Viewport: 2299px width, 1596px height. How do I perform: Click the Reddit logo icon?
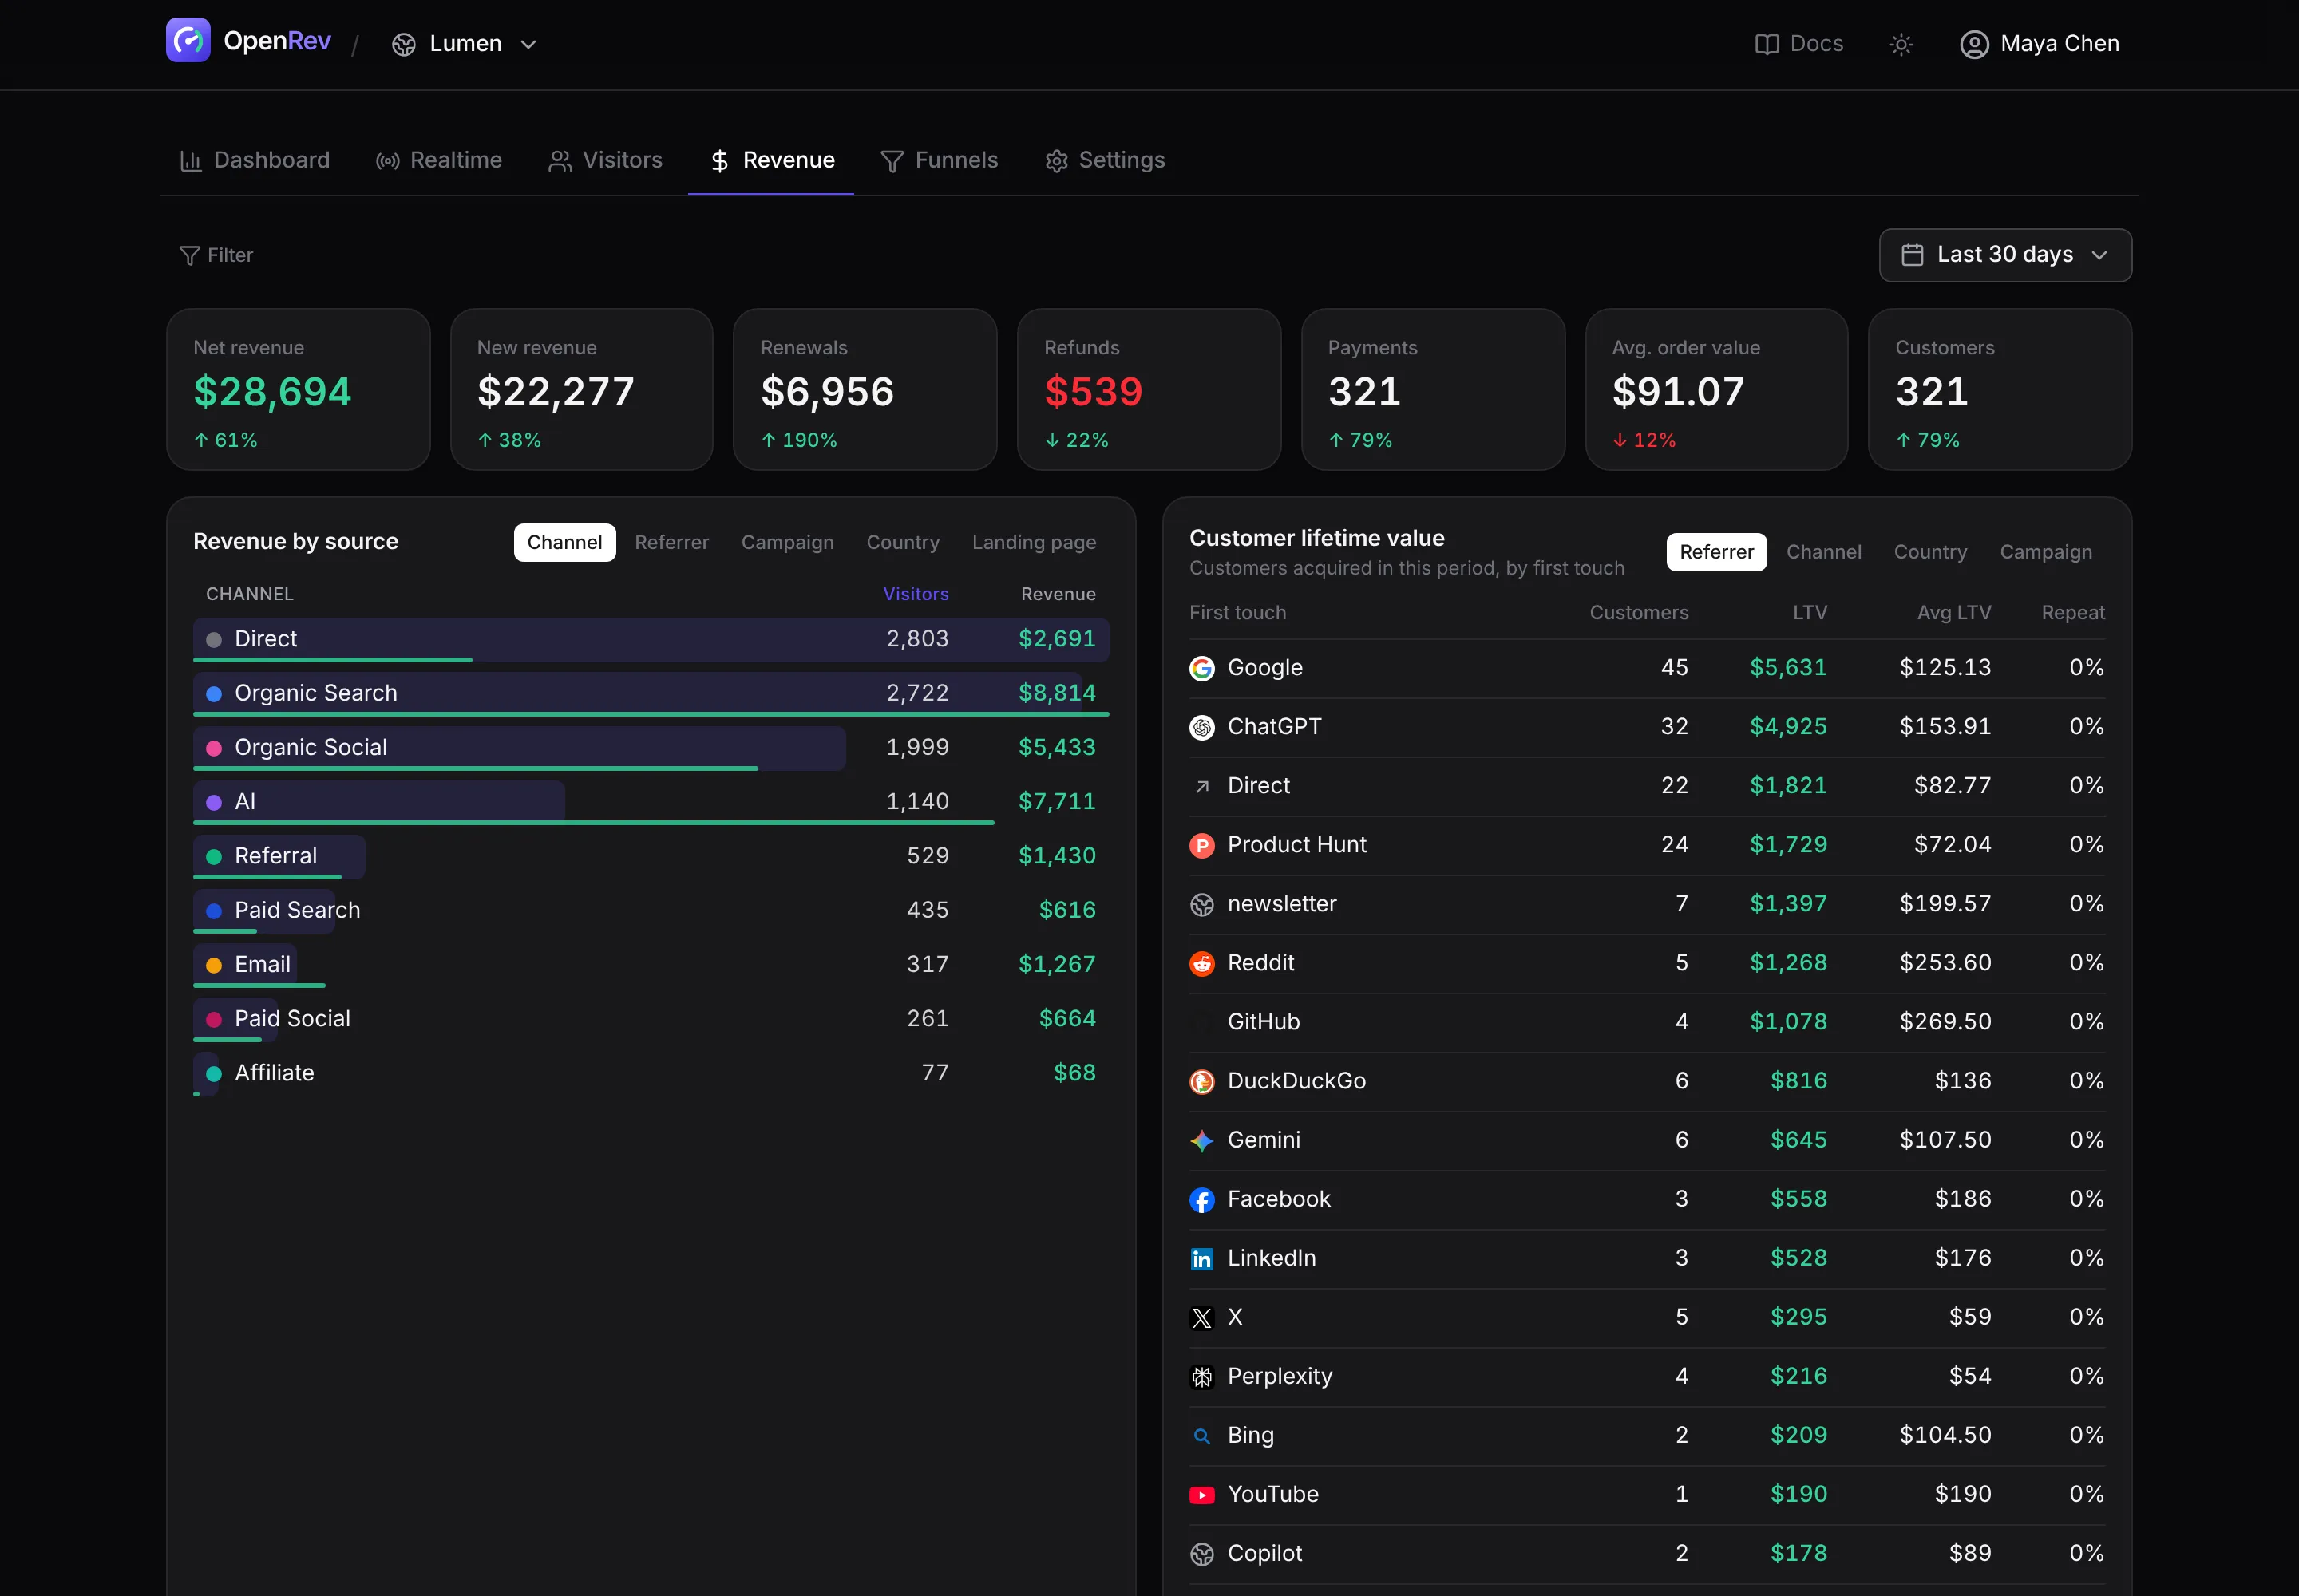coord(1201,964)
